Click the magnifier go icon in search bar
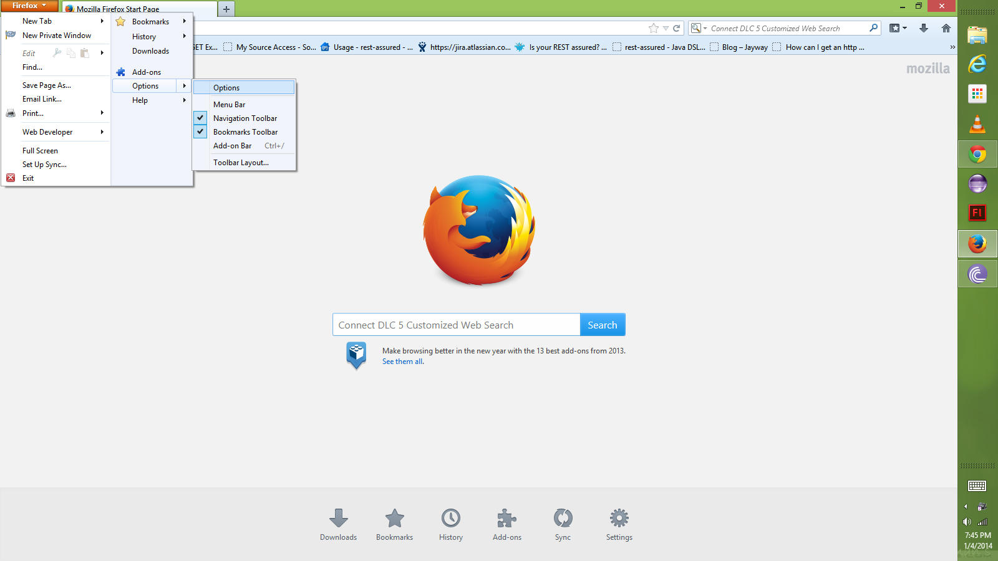The width and height of the screenshot is (998, 561). click(873, 28)
